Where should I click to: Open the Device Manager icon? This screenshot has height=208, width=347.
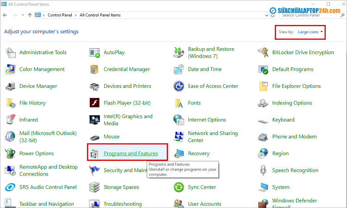tap(10, 86)
